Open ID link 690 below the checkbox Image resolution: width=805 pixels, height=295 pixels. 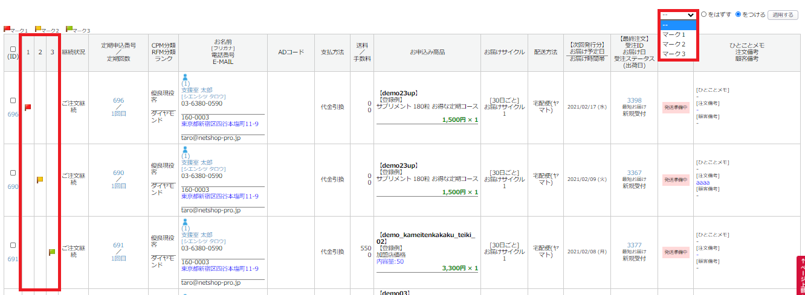(x=13, y=186)
